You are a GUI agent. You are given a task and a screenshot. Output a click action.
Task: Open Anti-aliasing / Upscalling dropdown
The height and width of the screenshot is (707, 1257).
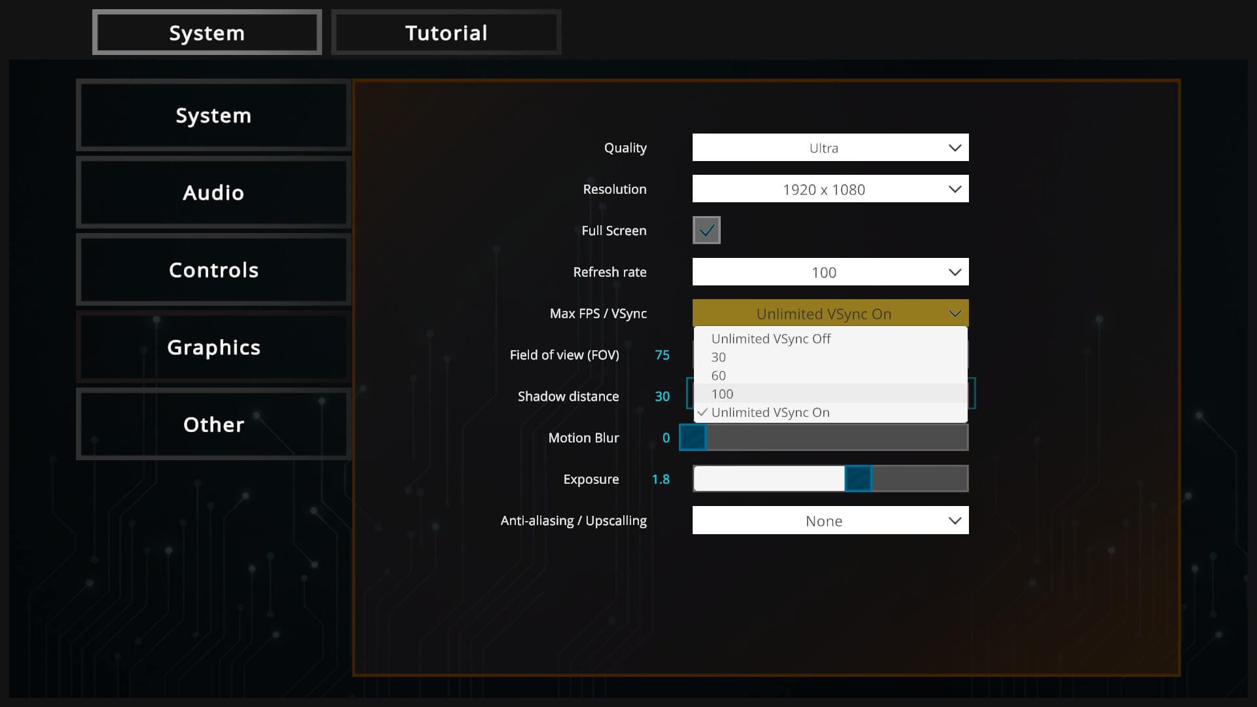pyautogui.click(x=830, y=521)
